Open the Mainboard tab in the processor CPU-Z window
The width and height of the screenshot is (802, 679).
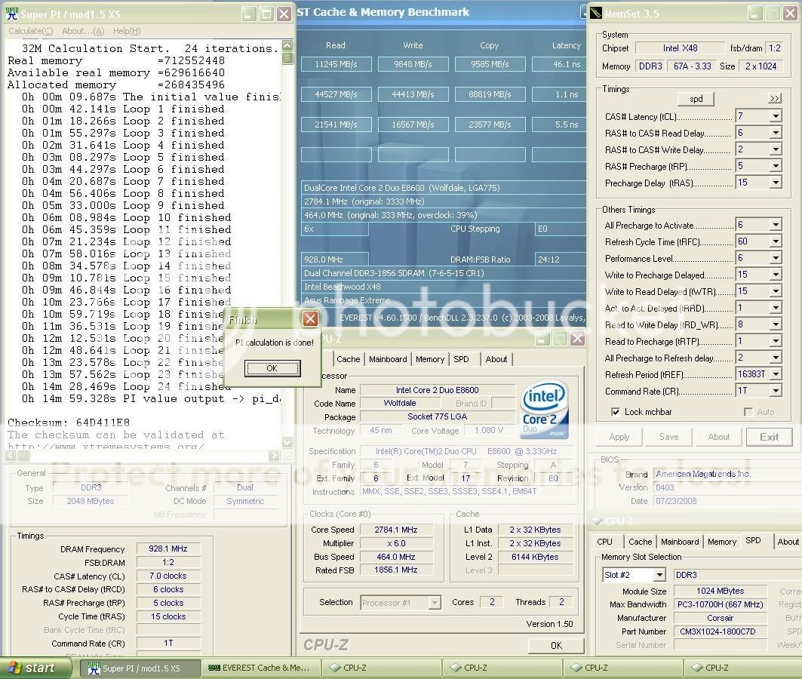[x=388, y=359]
